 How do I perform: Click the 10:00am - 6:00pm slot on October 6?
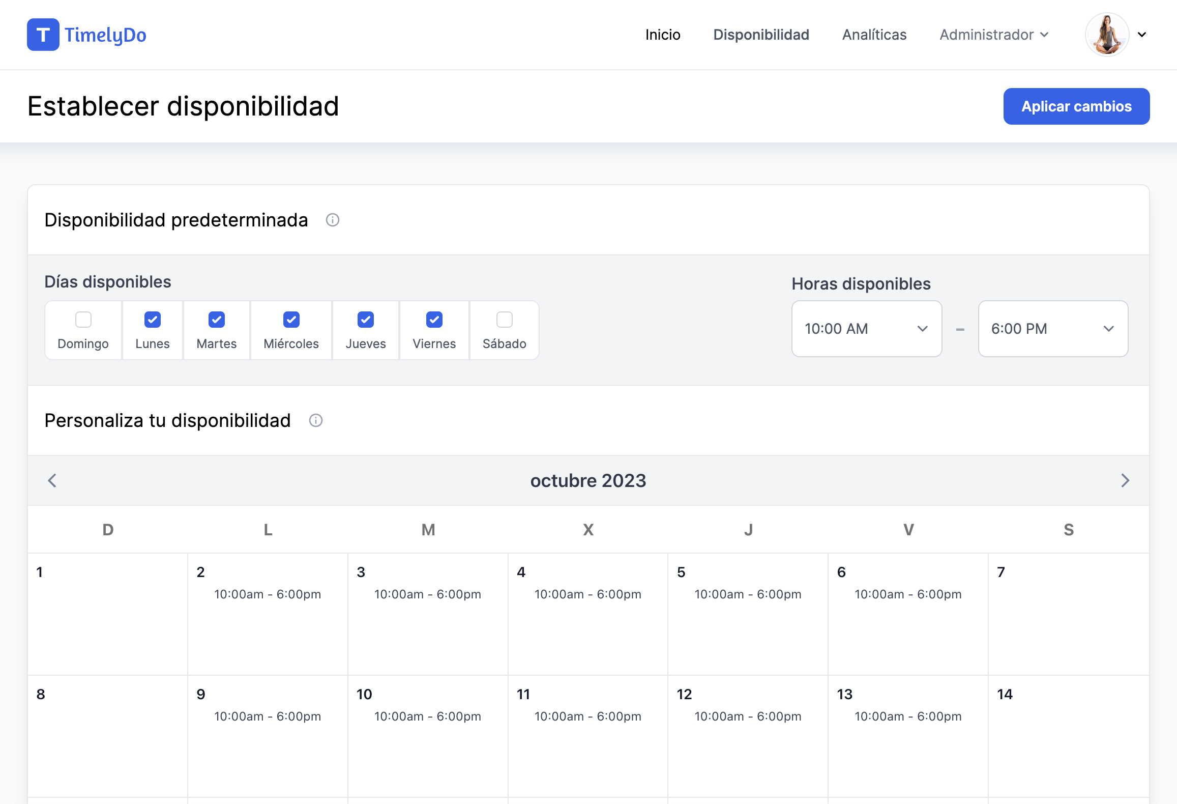click(x=908, y=594)
